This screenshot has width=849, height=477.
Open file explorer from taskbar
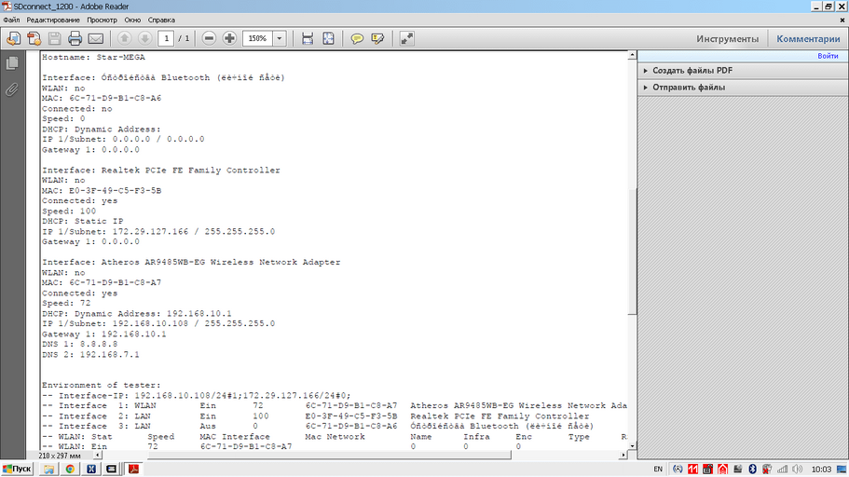point(48,469)
